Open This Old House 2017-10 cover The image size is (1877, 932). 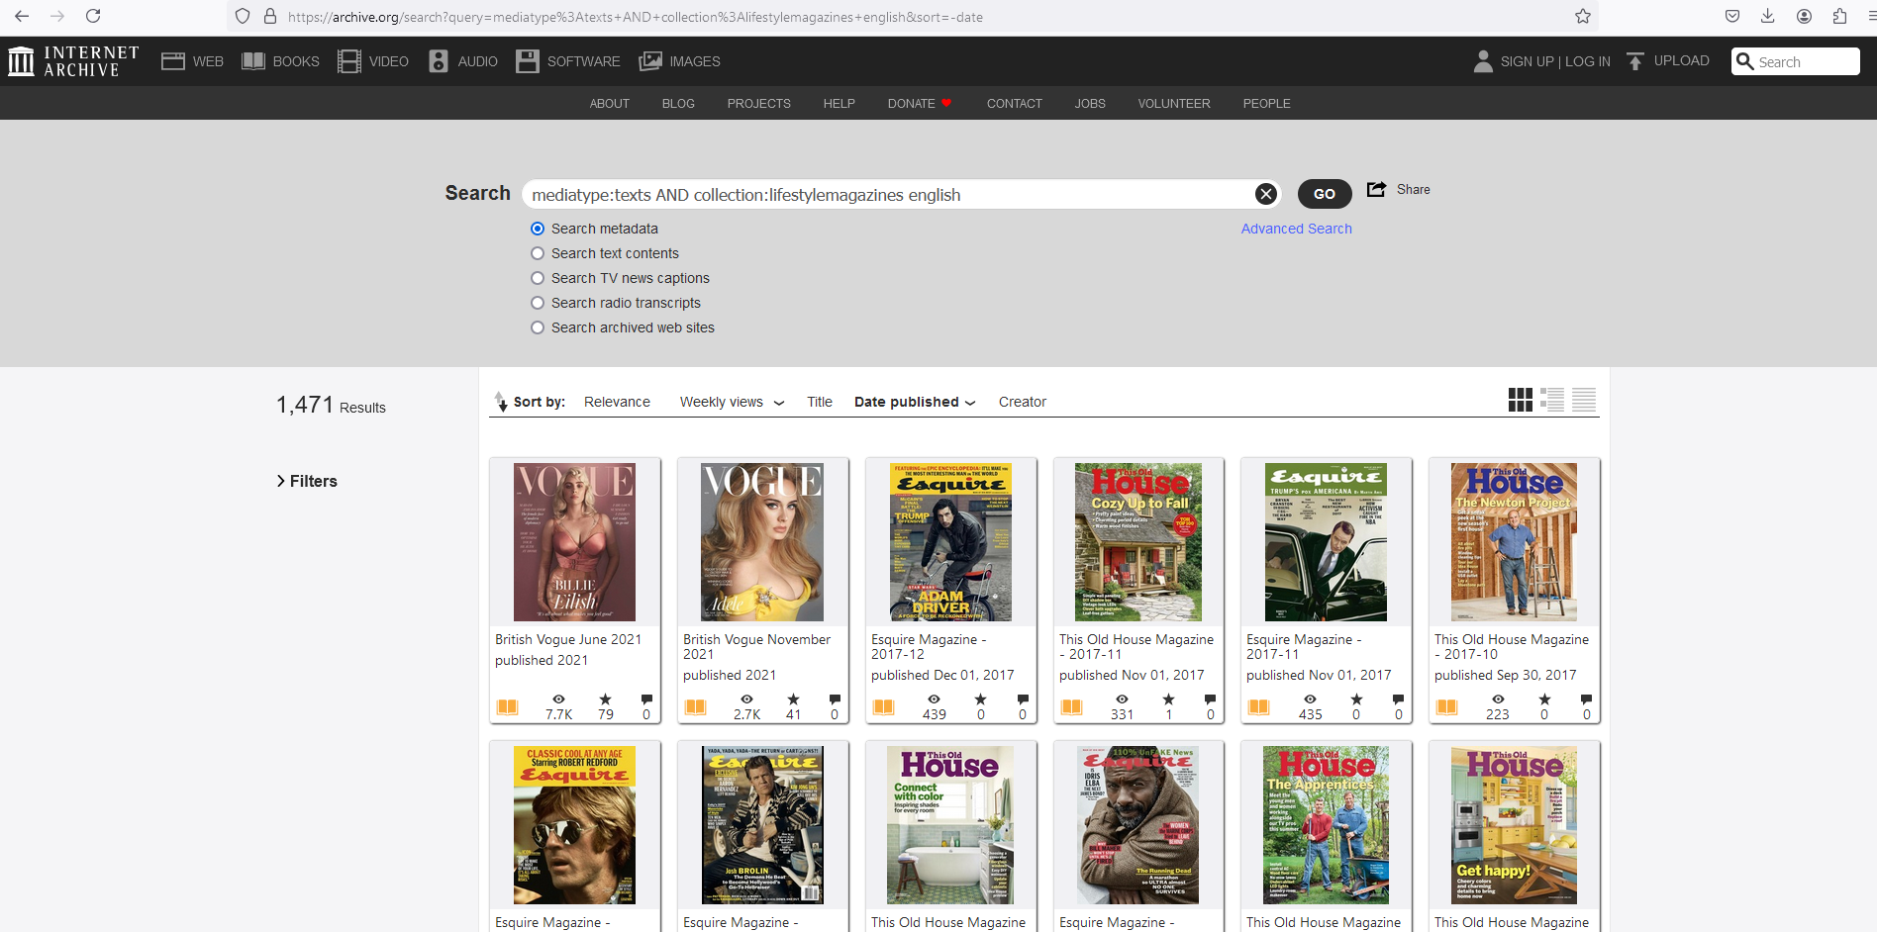1515,542
